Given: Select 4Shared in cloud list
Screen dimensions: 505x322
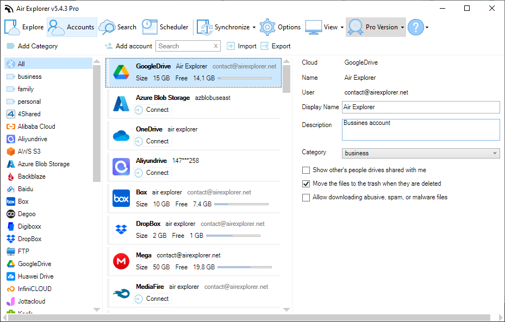Looking at the screenshot, I should point(48,114).
